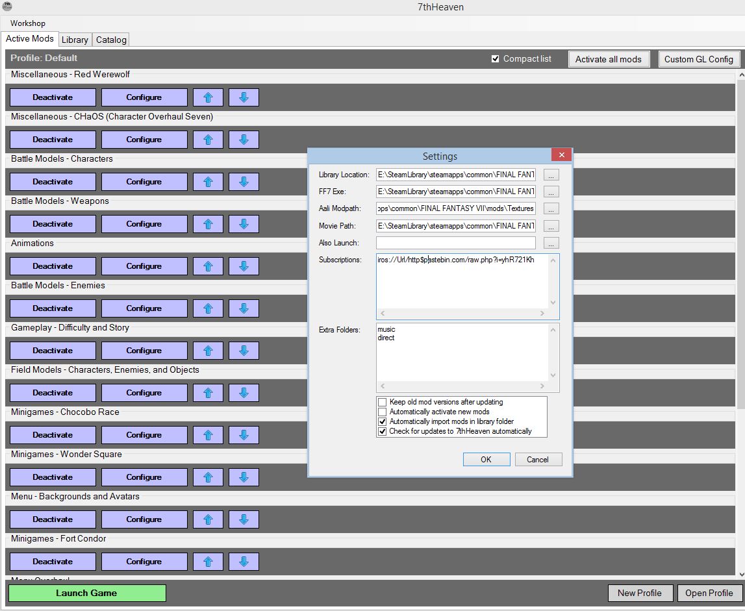This screenshot has width=745, height=611.
Task: Close the Settings dialog window
Action: tap(562, 155)
